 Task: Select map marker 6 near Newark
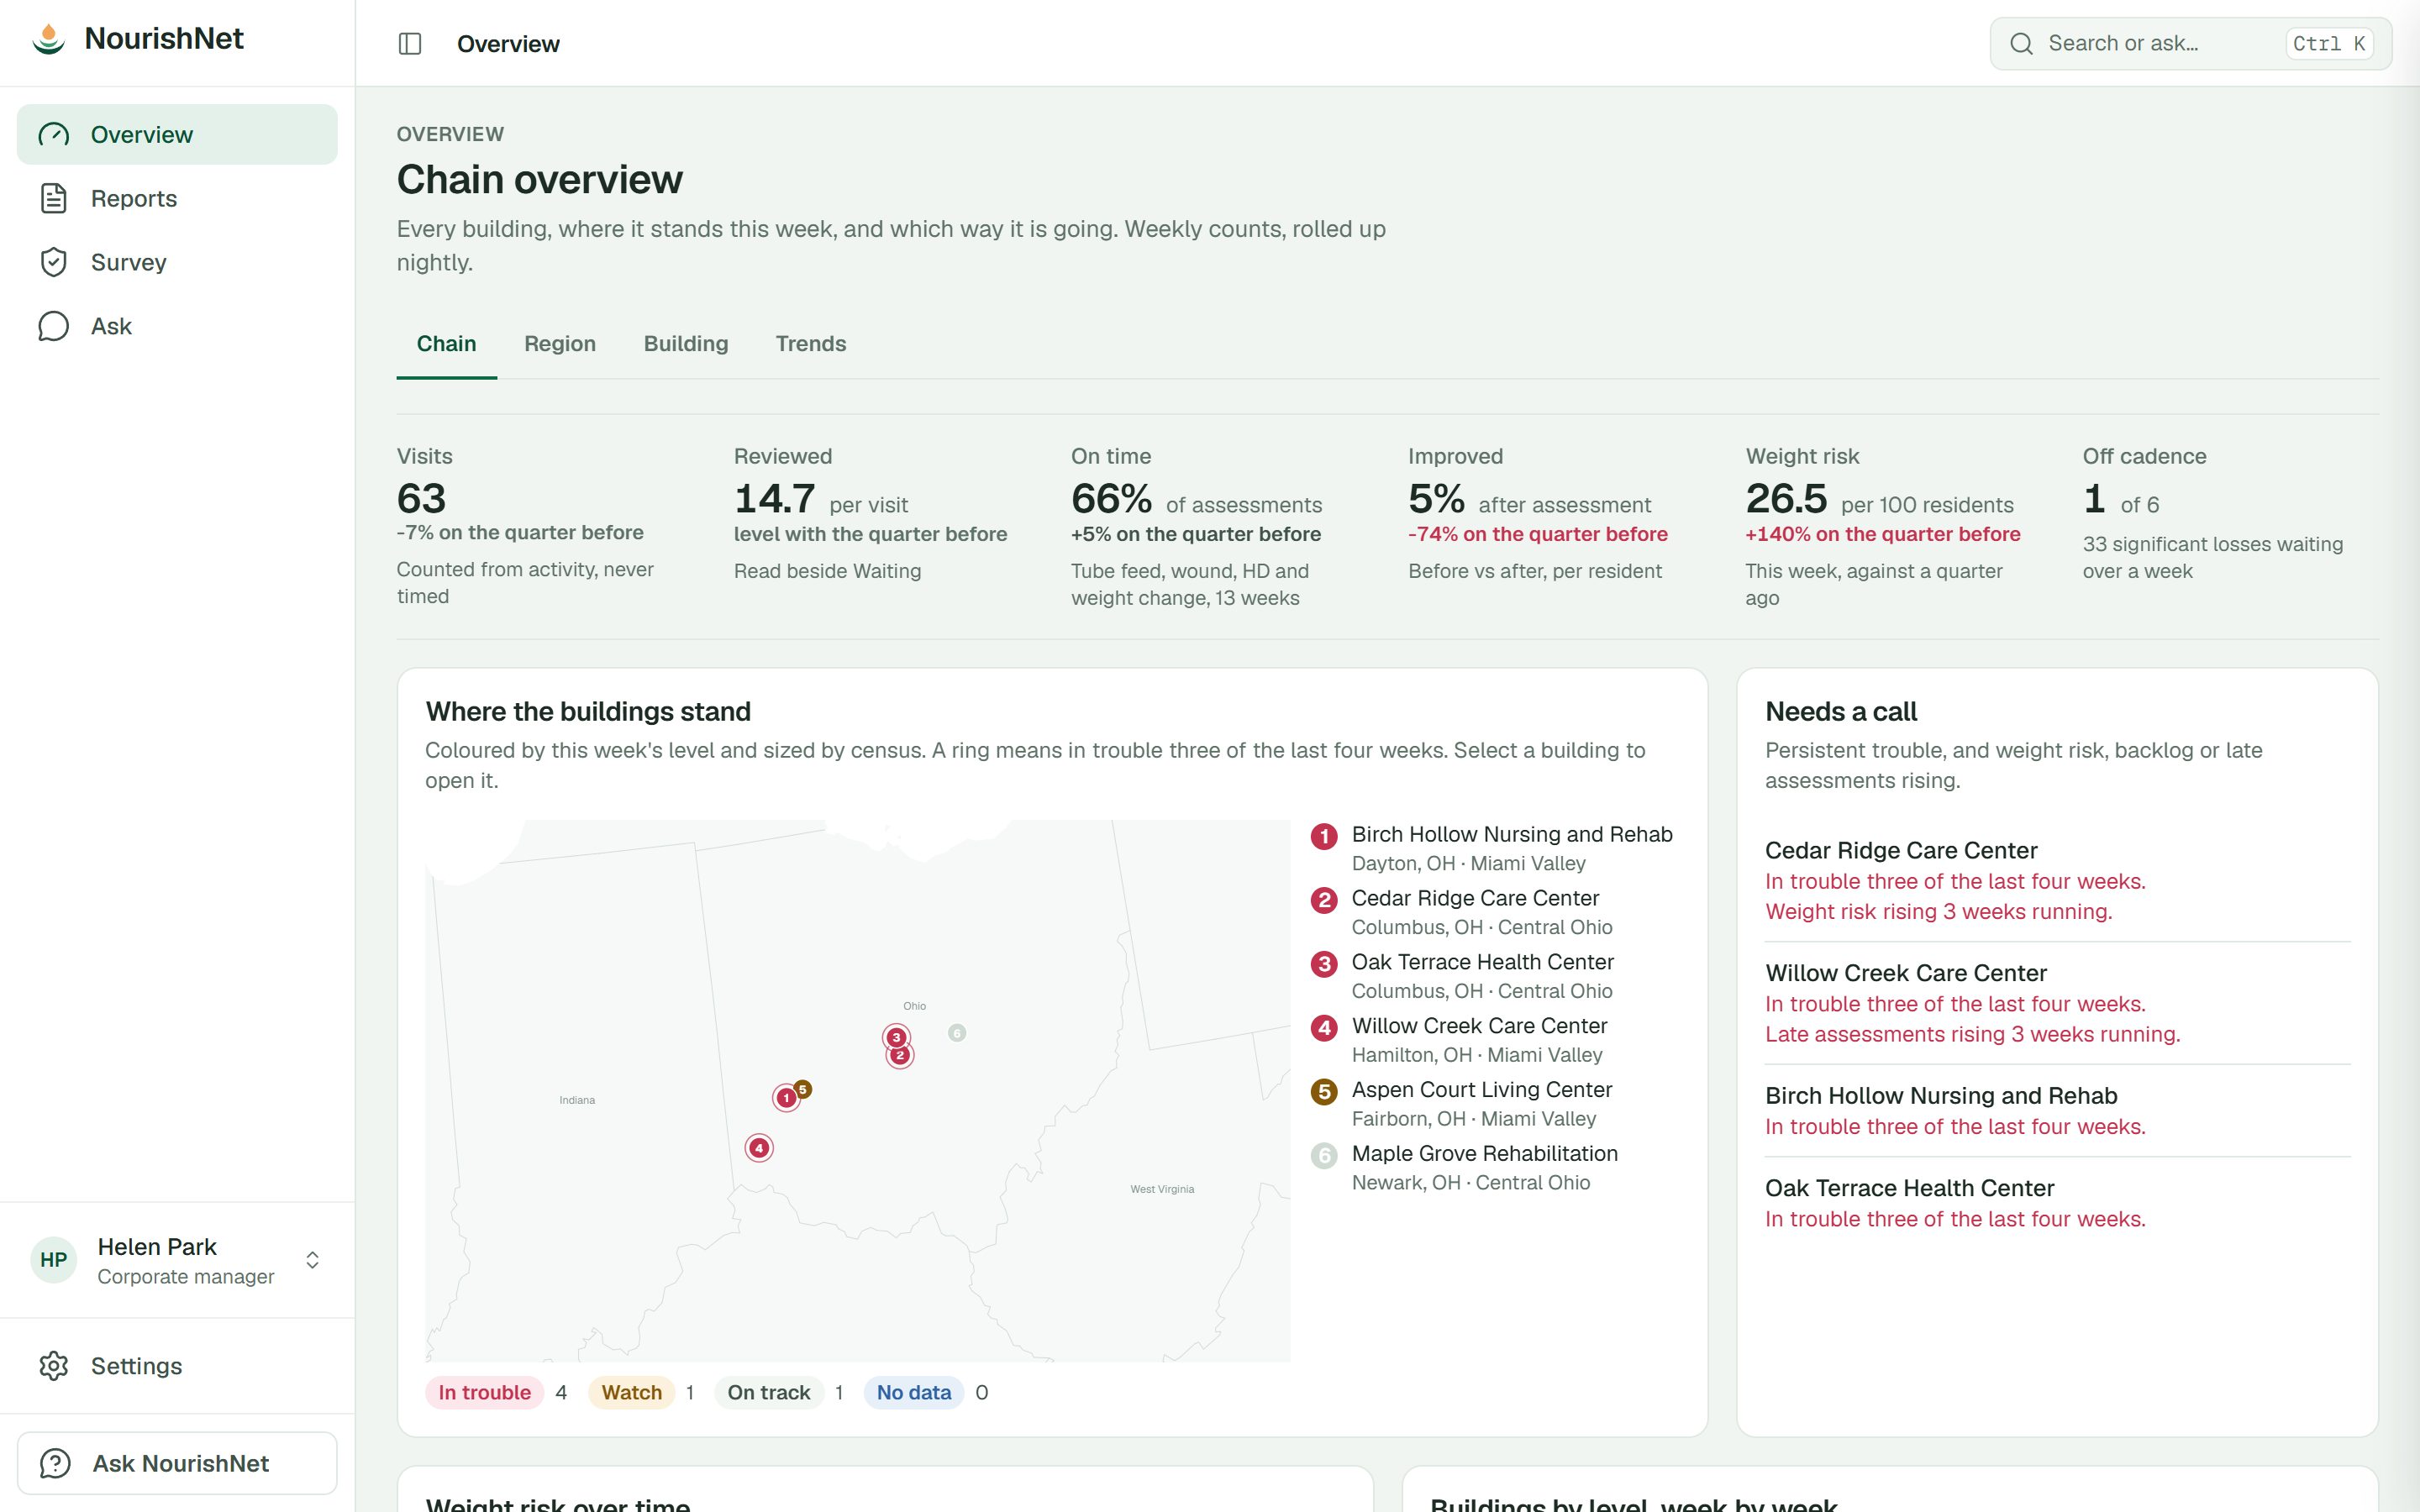pyautogui.click(x=957, y=1032)
